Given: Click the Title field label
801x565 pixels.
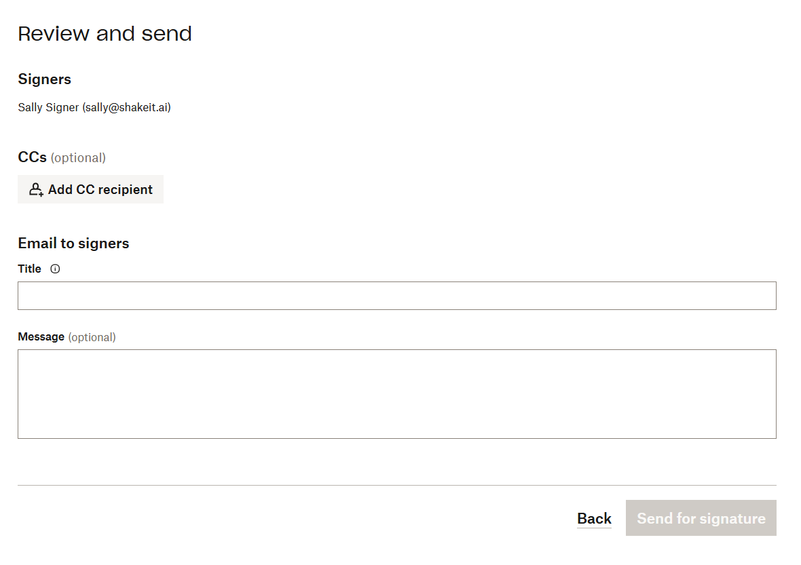Looking at the screenshot, I should (x=30, y=269).
